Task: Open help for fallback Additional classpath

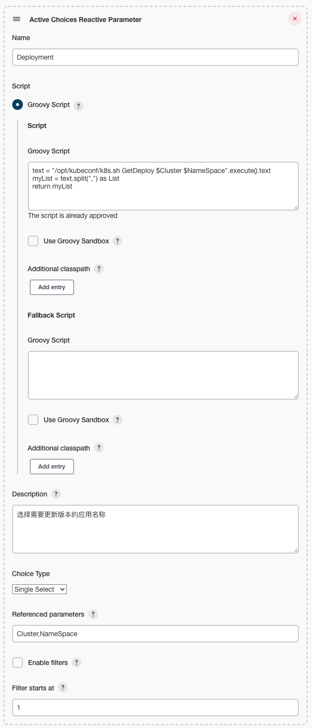Action: coord(98,448)
